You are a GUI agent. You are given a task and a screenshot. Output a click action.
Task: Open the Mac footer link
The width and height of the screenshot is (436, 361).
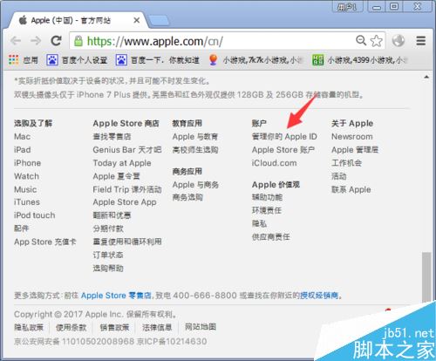(22, 137)
